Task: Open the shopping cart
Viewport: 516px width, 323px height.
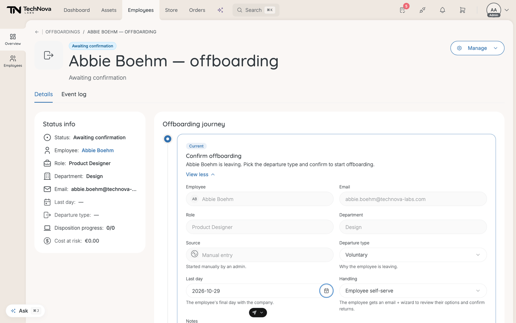Action: (463, 10)
